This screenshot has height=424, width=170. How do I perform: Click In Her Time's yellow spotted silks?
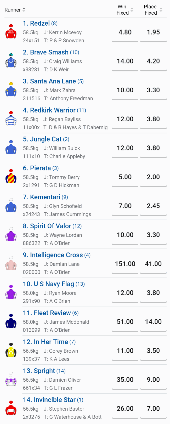(x=11, y=350)
